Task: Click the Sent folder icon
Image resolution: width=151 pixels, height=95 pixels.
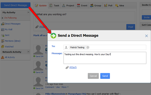Action: coord(3,35)
